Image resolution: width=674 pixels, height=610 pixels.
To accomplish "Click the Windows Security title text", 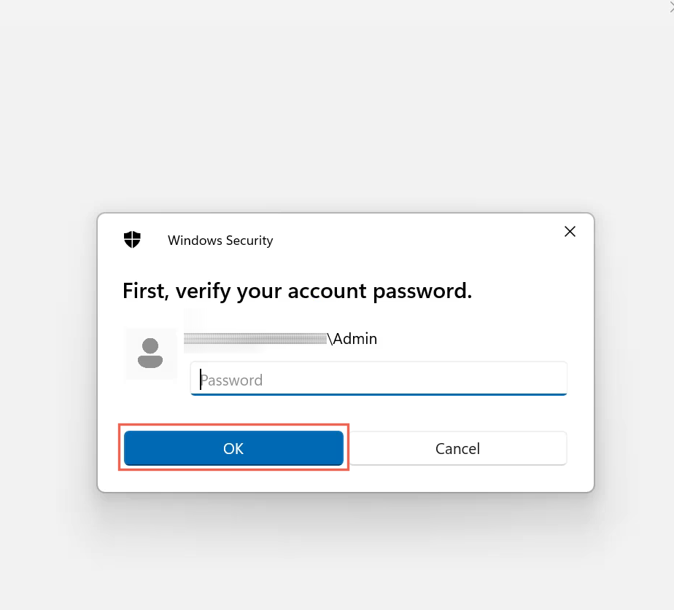I will (x=220, y=241).
